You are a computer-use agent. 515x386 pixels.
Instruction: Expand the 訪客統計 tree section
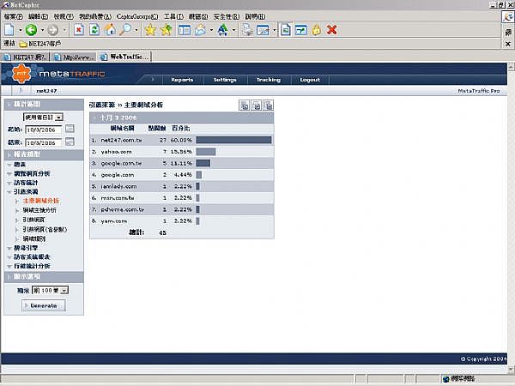[x=9, y=183]
